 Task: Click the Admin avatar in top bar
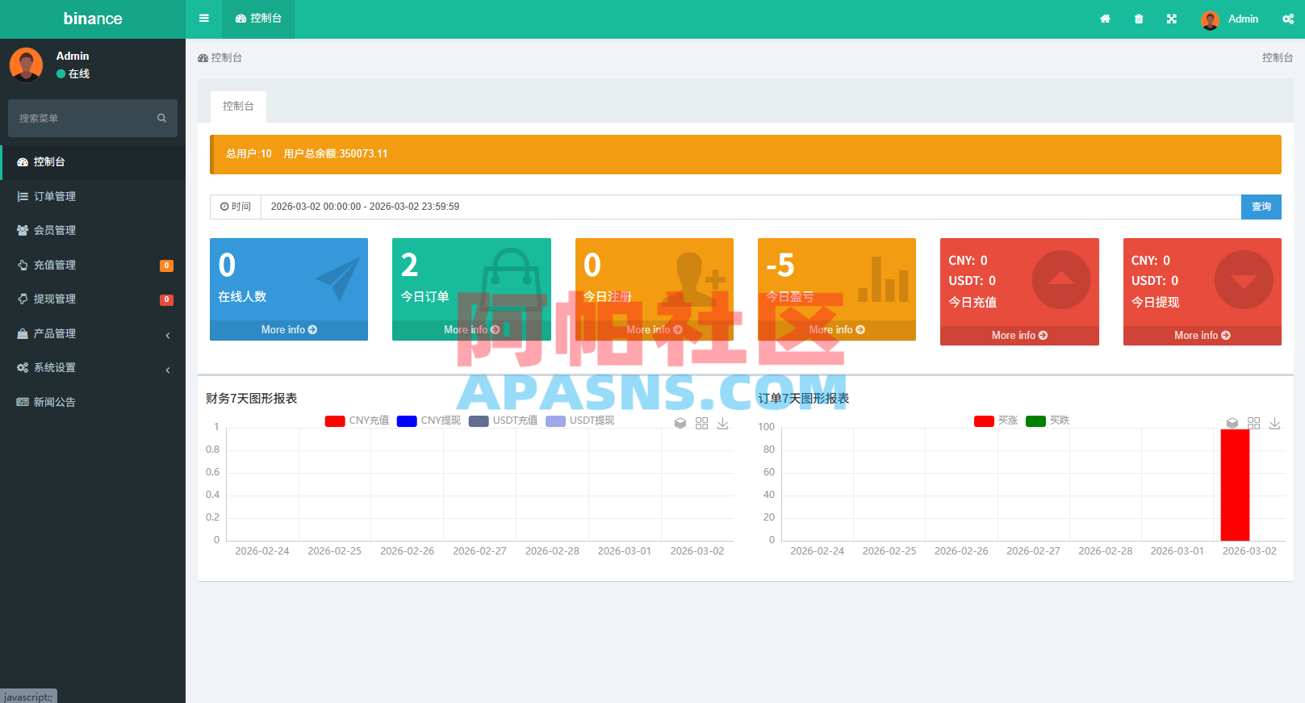point(1210,19)
